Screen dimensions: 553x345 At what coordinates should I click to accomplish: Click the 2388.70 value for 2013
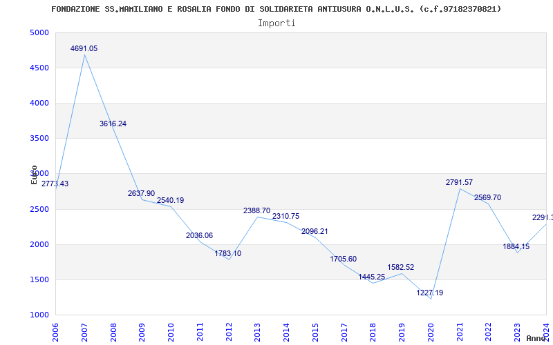pos(256,210)
